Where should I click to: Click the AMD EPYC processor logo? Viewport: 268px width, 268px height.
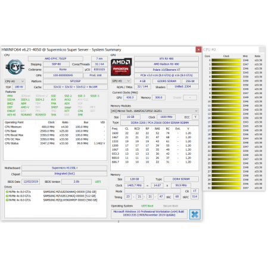(x=15, y=67)
